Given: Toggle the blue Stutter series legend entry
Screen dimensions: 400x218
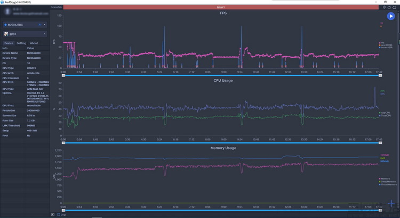Looking at the screenshot, I should click(x=386, y=48).
